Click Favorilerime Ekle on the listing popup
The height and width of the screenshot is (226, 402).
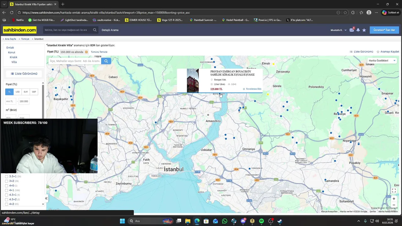tap(252, 89)
